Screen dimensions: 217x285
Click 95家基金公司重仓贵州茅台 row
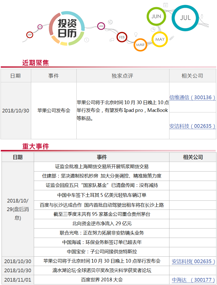[x=102, y=214]
